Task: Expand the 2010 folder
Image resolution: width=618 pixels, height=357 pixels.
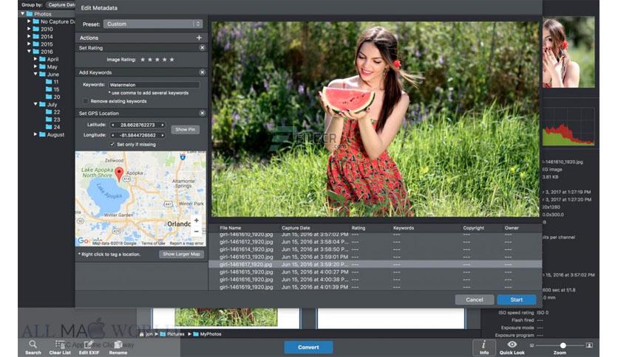Action: click(29, 29)
